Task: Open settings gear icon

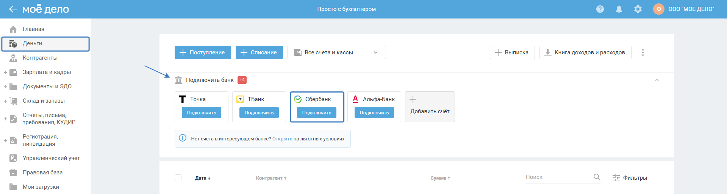Action: [x=638, y=9]
